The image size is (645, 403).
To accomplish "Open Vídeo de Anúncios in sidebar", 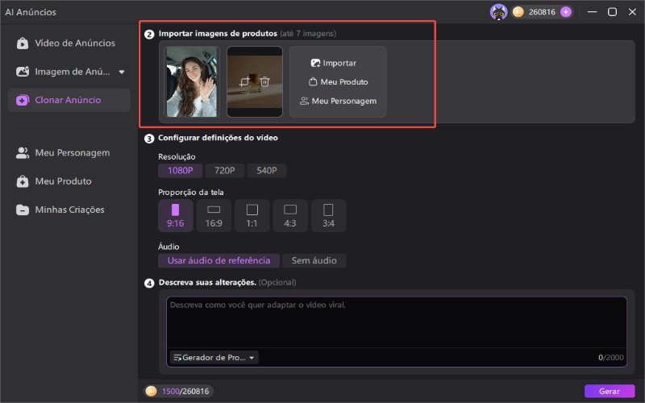I will point(69,43).
